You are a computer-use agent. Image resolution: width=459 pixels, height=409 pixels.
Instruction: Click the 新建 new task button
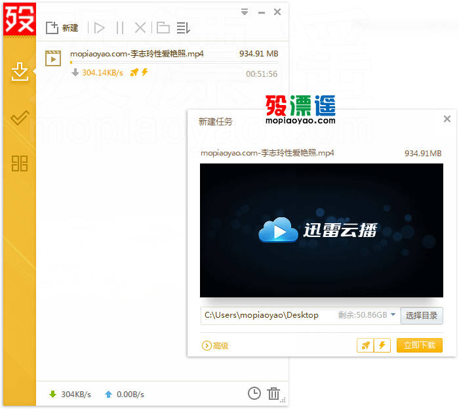click(x=62, y=28)
